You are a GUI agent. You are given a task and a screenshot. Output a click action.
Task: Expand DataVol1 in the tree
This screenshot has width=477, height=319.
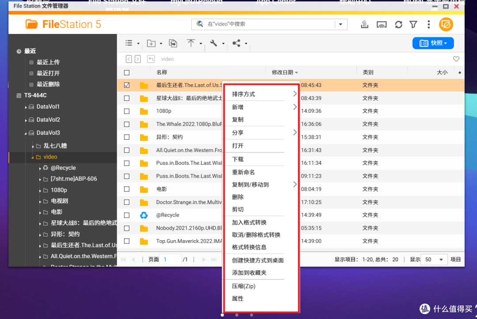(26, 107)
